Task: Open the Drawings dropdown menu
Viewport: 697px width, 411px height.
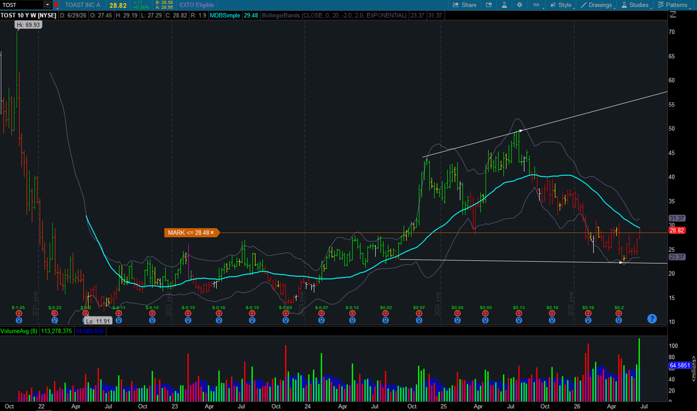Action: click(597, 5)
